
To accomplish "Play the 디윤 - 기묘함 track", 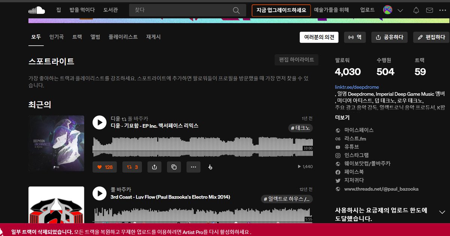I will coord(99,122).
